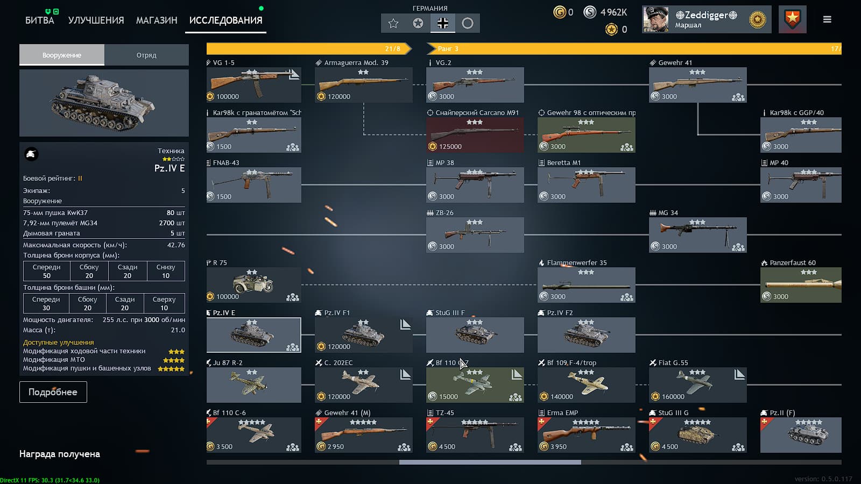Select the single star faction icon
Viewport: 861px width, 484px height.
pyautogui.click(x=393, y=23)
